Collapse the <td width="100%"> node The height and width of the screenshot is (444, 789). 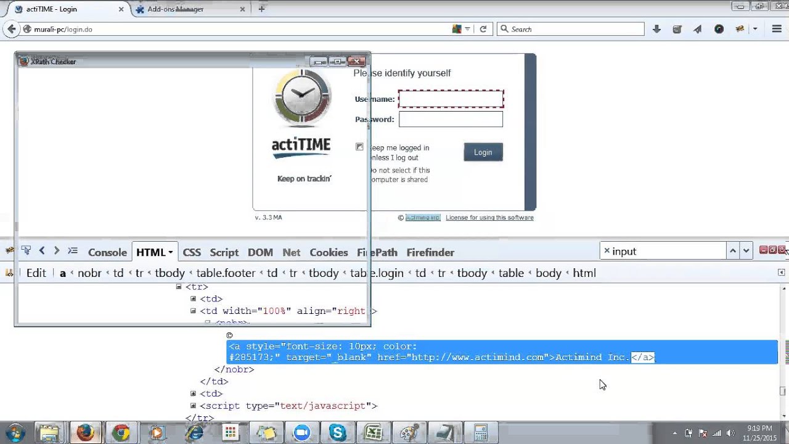(x=193, y=311)
